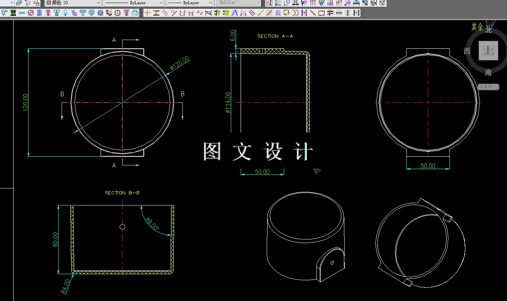The height and width of the screenshot is (301, 507).
Task: Open the first ByLayer linetype dropdown
Action: (x=134, y=3)
